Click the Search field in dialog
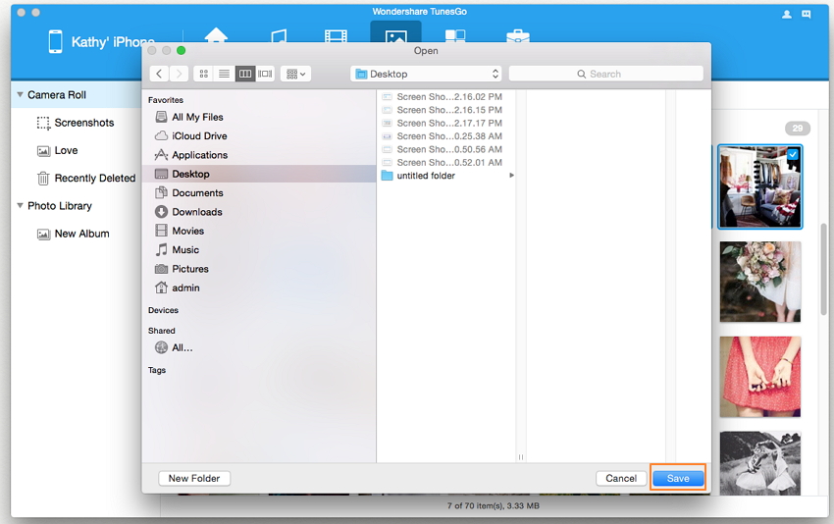Viewport: 834px width, 524px height. (605, 74)
